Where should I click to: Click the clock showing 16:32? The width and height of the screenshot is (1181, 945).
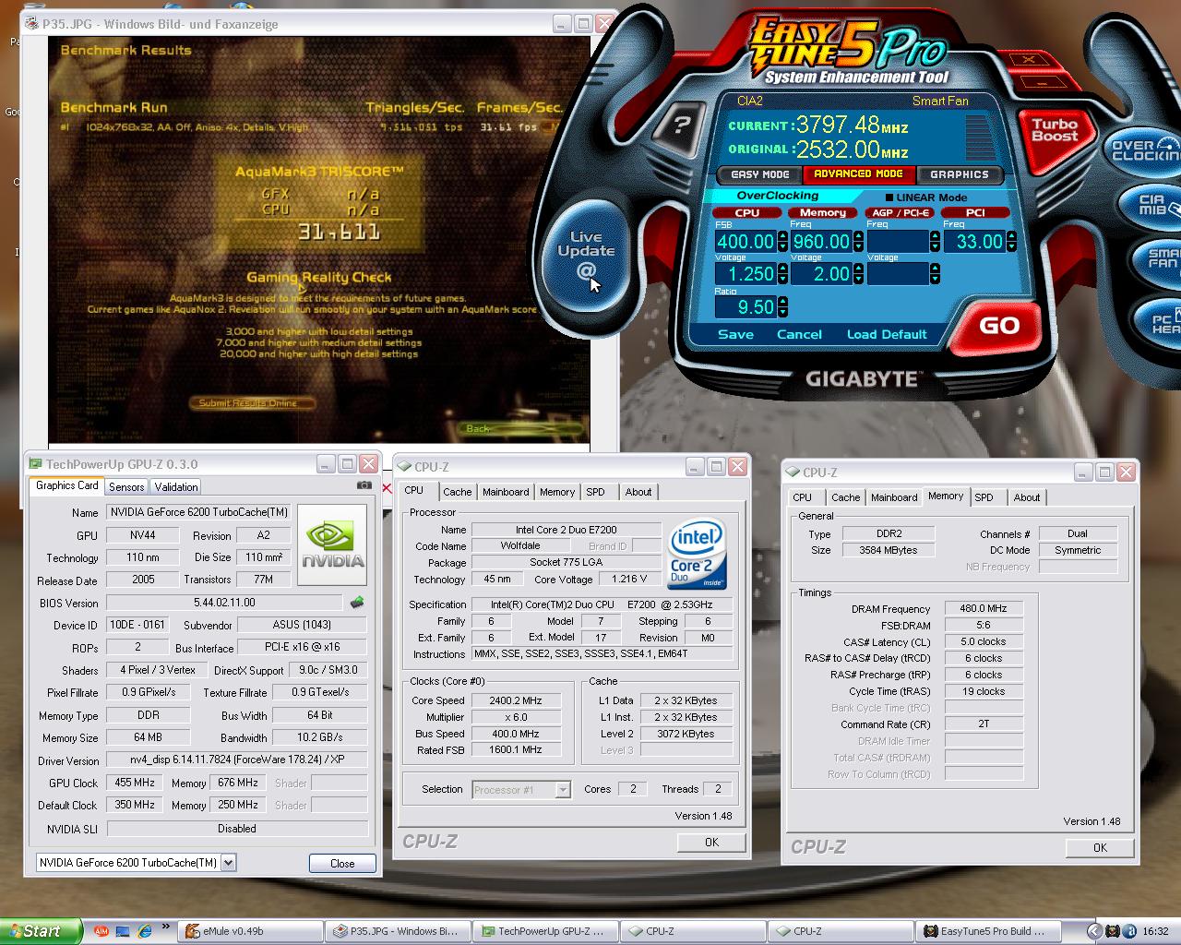(1155, 931)
